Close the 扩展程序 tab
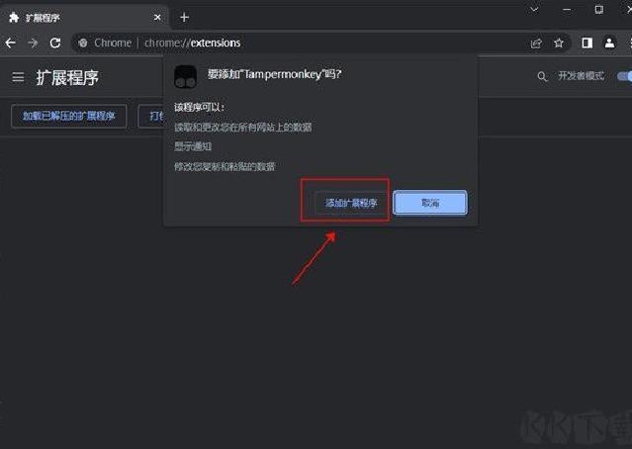Viewport: 632px width, 449px height. [157, 18]
